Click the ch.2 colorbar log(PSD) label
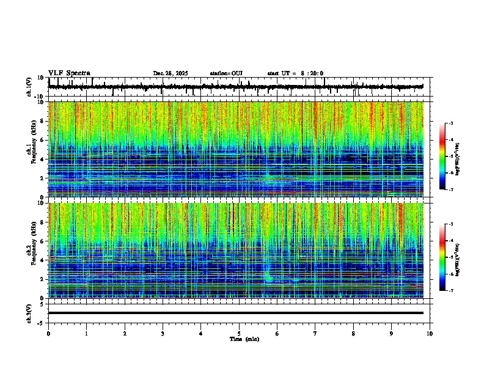484x374 pixels. tap(458, 260)
